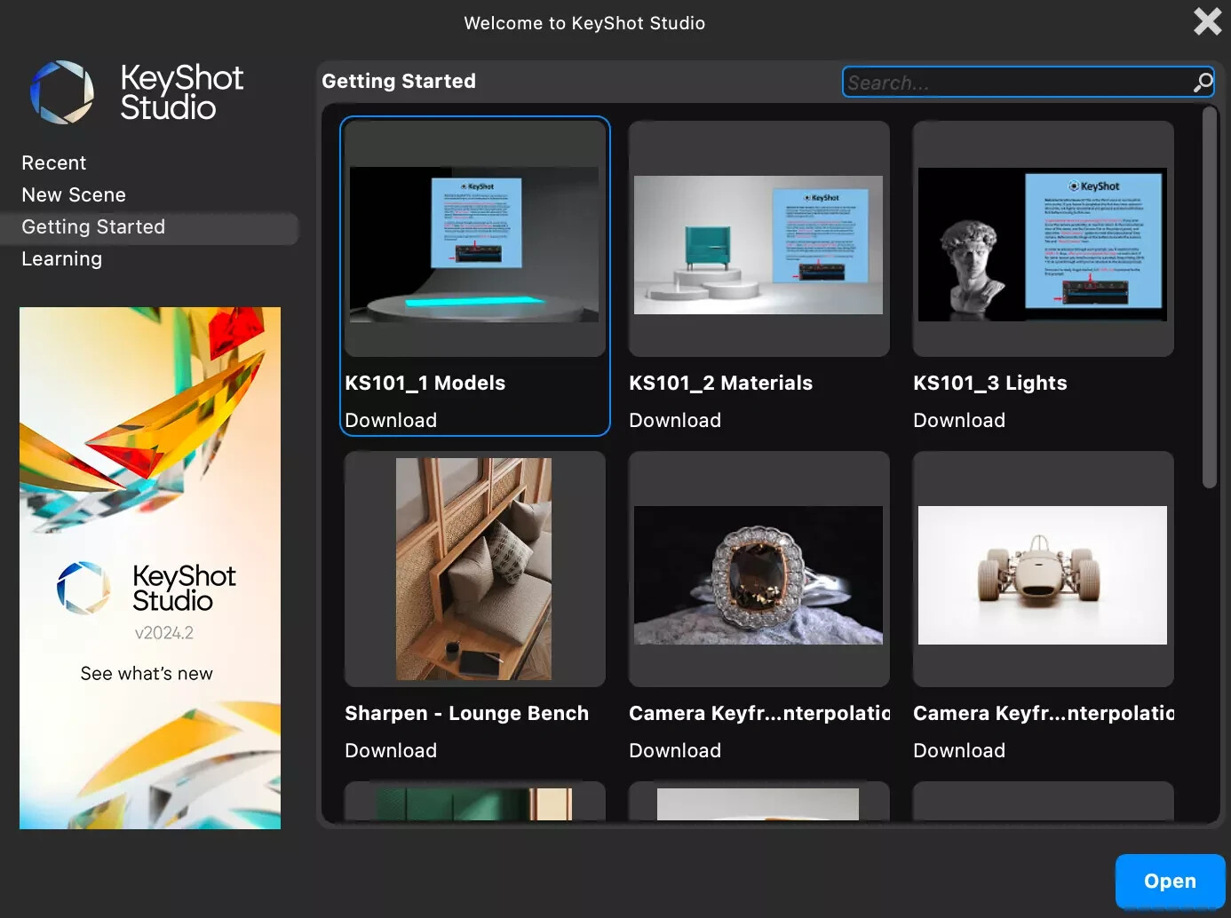Click the KS101_3 Lights title
Screen dimensions: 1231x918
click(x=989, y=384)
